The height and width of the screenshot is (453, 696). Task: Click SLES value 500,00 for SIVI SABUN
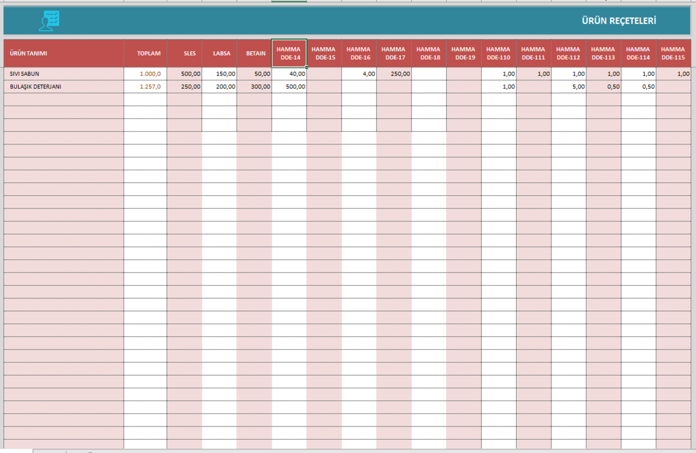pyautogui.click(x=185, y=74)
